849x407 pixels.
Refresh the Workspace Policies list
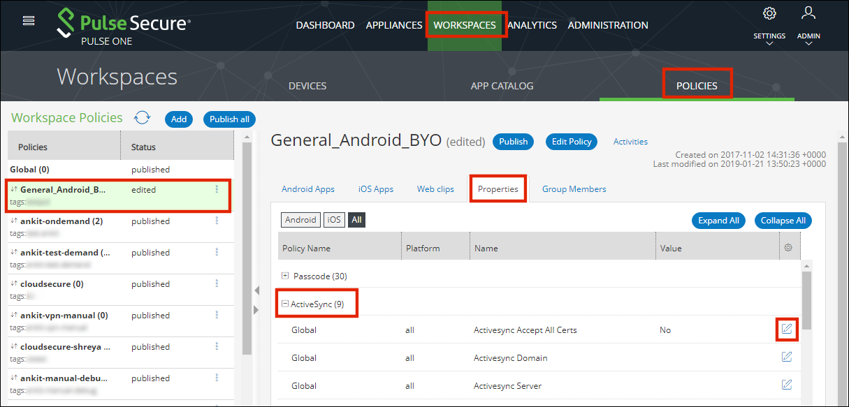[143, 118]
